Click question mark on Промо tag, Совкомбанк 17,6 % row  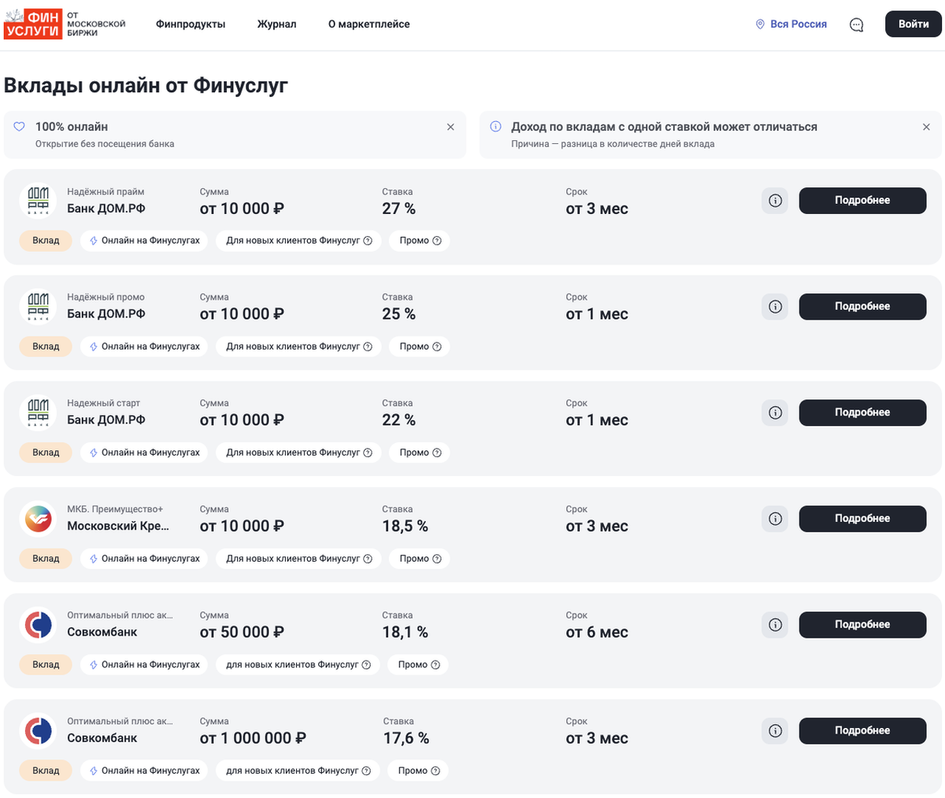tap(435, 770)
